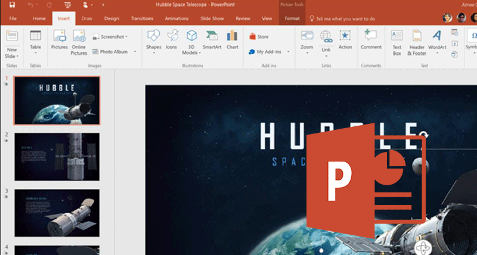Insert a Table from the ribbon
477x255 pixels.
(36, 39)
